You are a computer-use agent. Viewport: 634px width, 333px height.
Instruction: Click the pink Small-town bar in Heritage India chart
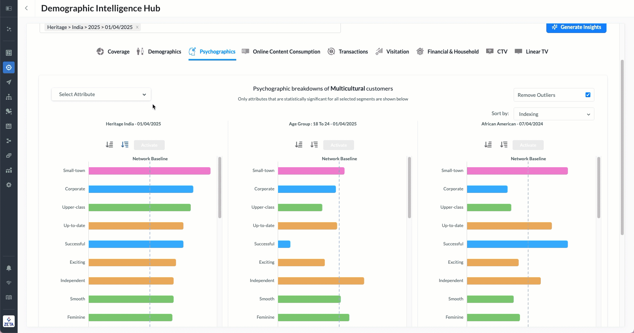click(149, 171)
